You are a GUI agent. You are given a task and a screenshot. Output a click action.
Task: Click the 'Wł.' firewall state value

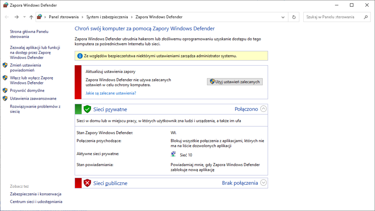click(x=173, y=133)
